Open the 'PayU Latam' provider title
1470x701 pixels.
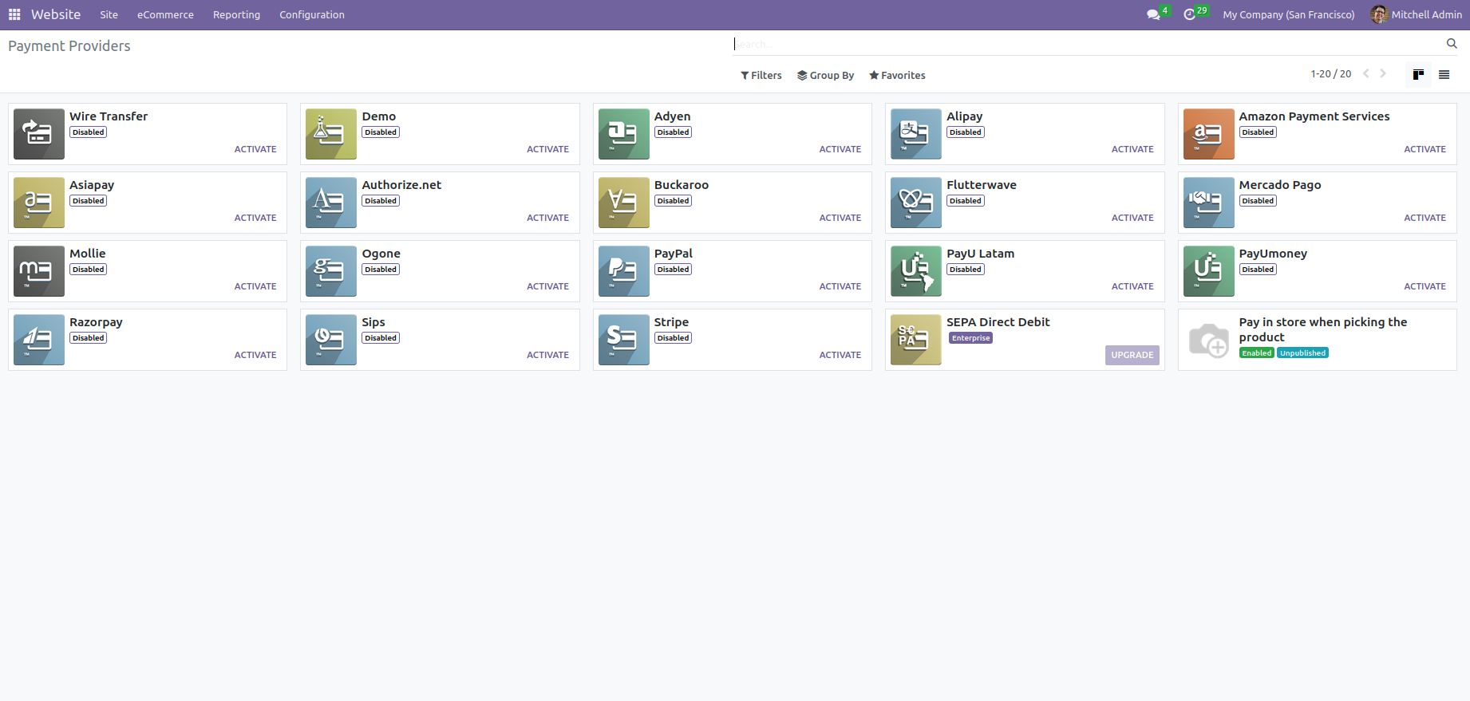coord(980,254)
